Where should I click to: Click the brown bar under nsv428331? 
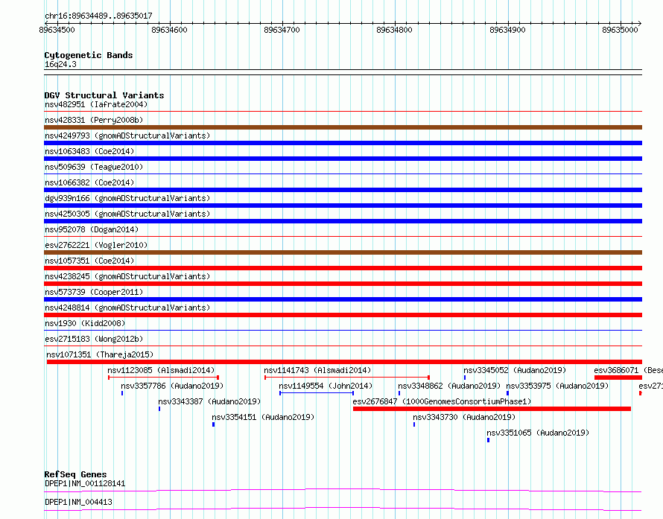[343, 127]
